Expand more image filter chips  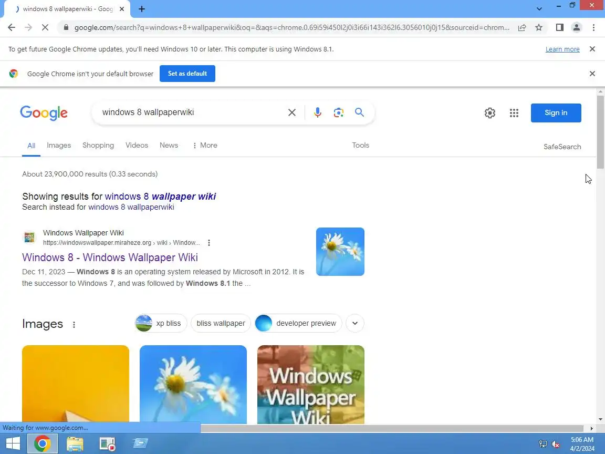click(355, 323)
